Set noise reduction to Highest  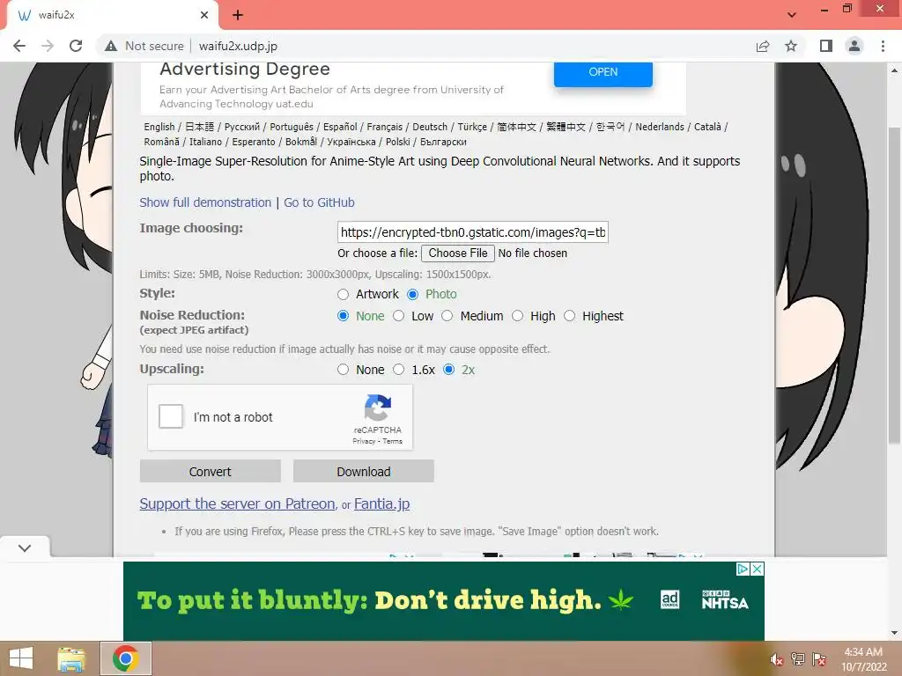click(570, 316)
